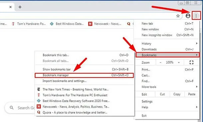This screenshot has height=122, width=203.
Task: Click the Google search input field
Action: tap(20, 108)
